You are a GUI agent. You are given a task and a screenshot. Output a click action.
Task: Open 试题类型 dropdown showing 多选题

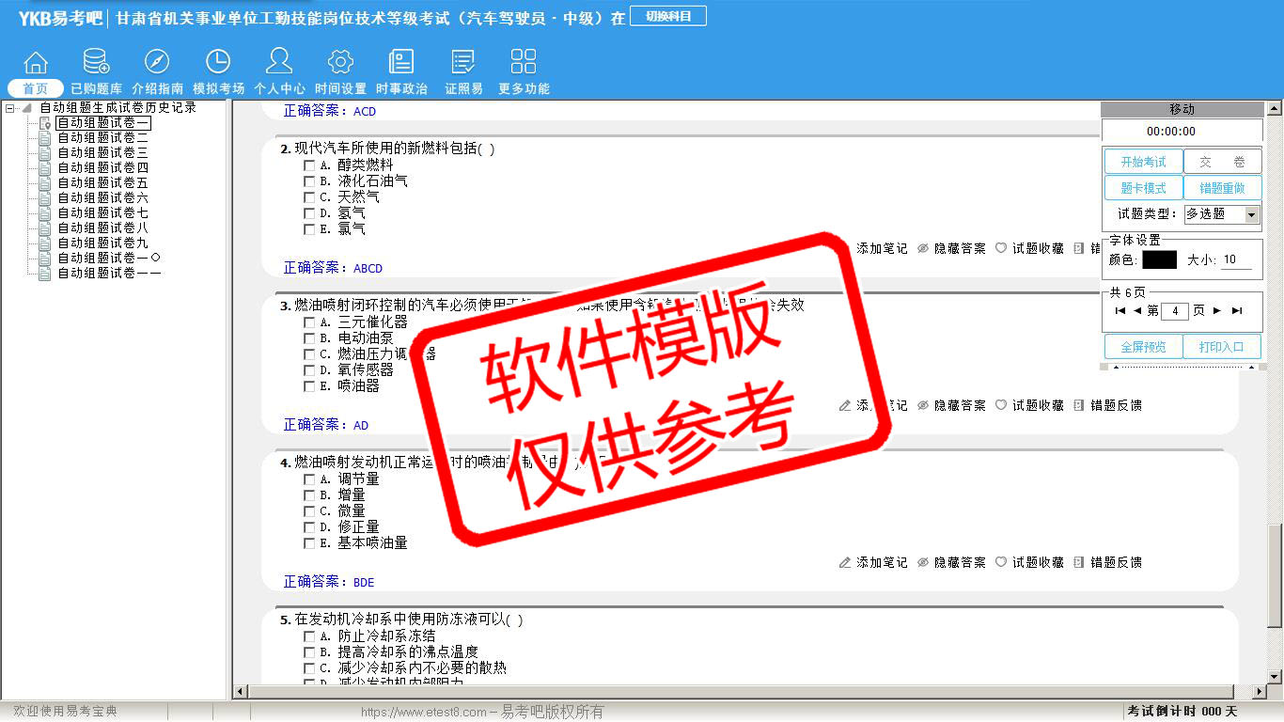click(1221, 214)
